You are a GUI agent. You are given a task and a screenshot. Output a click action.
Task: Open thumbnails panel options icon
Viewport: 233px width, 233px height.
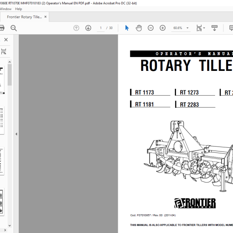[4, 51]
